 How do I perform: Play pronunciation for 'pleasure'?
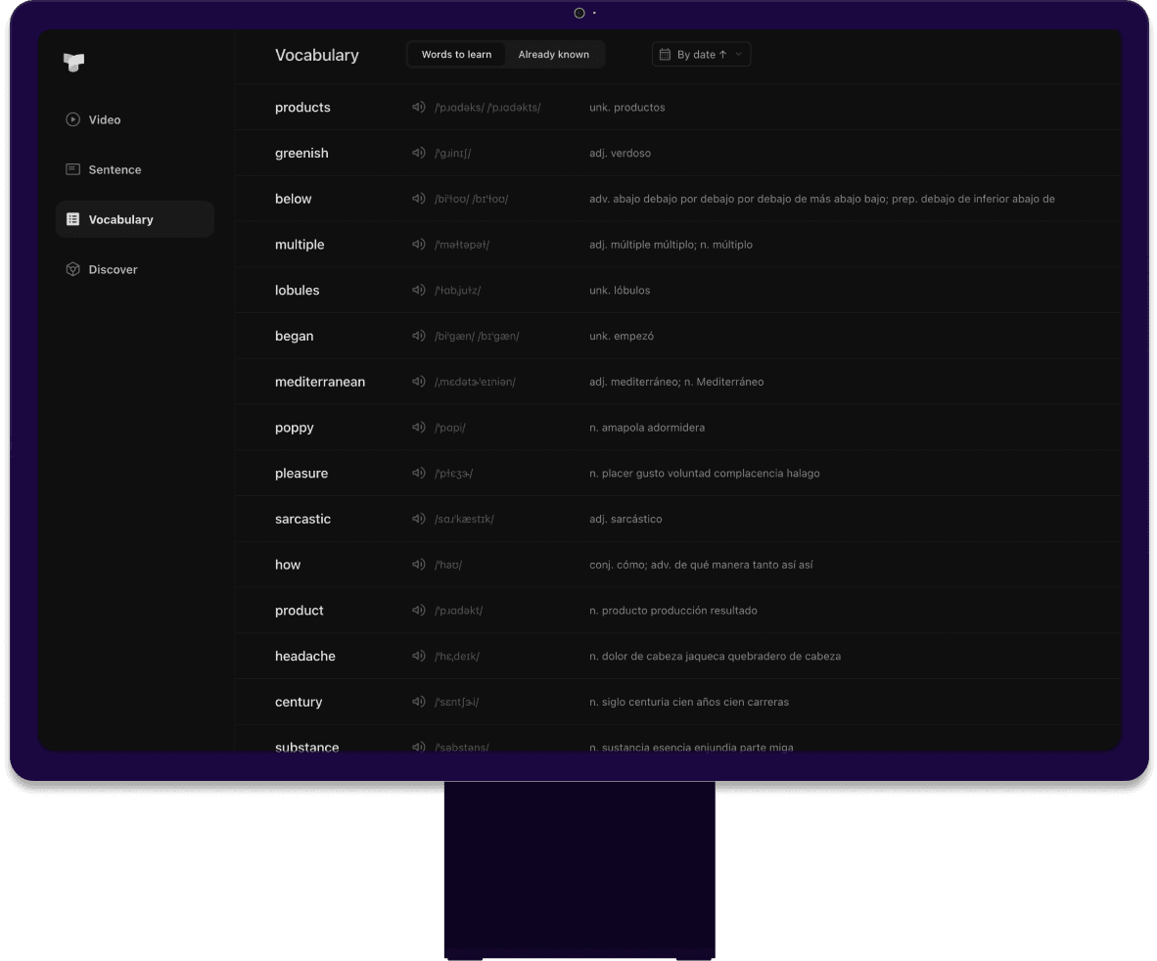pyautogui.click(x=418, y=474)
